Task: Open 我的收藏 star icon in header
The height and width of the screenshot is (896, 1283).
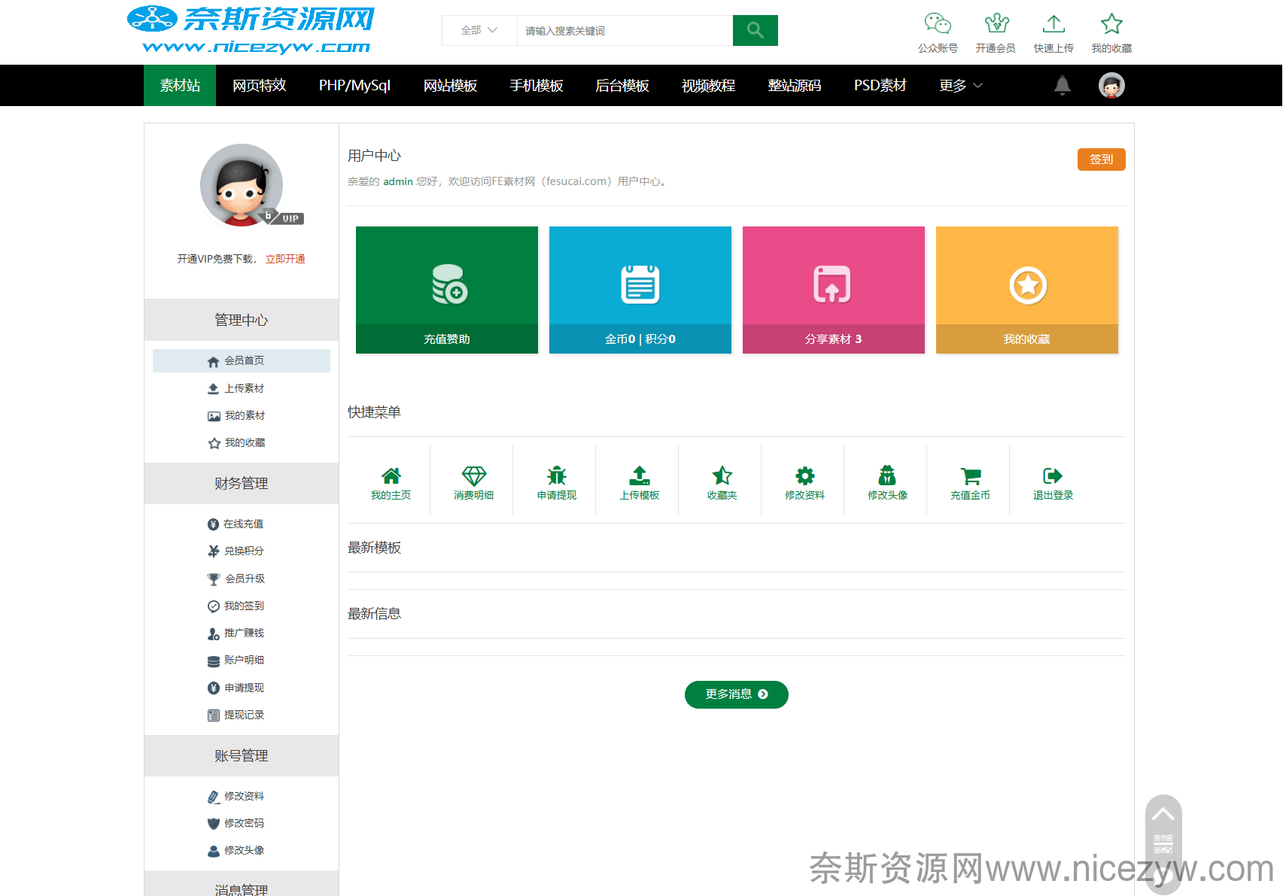Action: pos(1111,25)
